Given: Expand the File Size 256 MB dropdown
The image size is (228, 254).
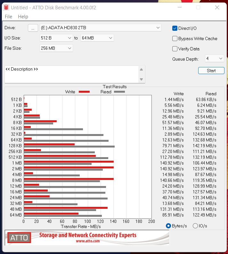Looking at the screenshot, I should coord(56,48).
